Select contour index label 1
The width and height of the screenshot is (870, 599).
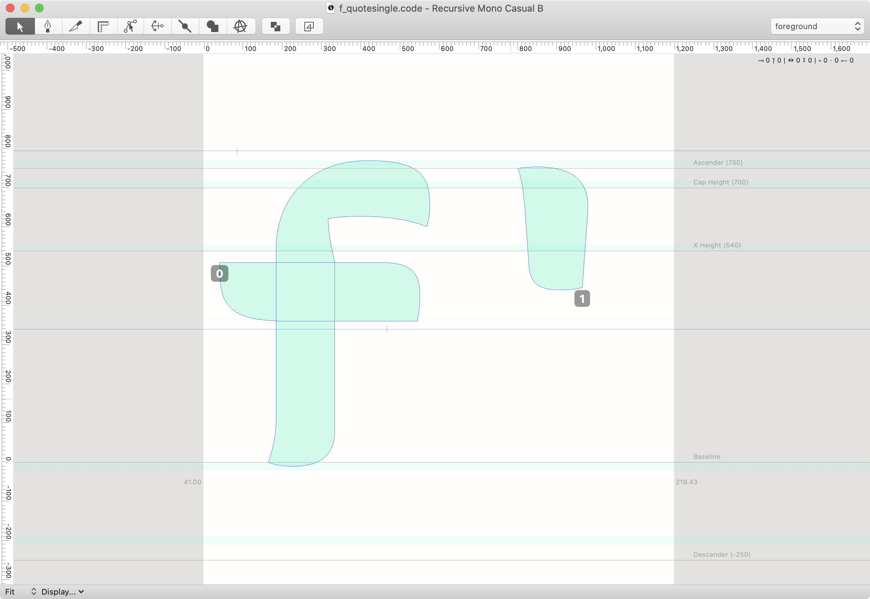581,298
